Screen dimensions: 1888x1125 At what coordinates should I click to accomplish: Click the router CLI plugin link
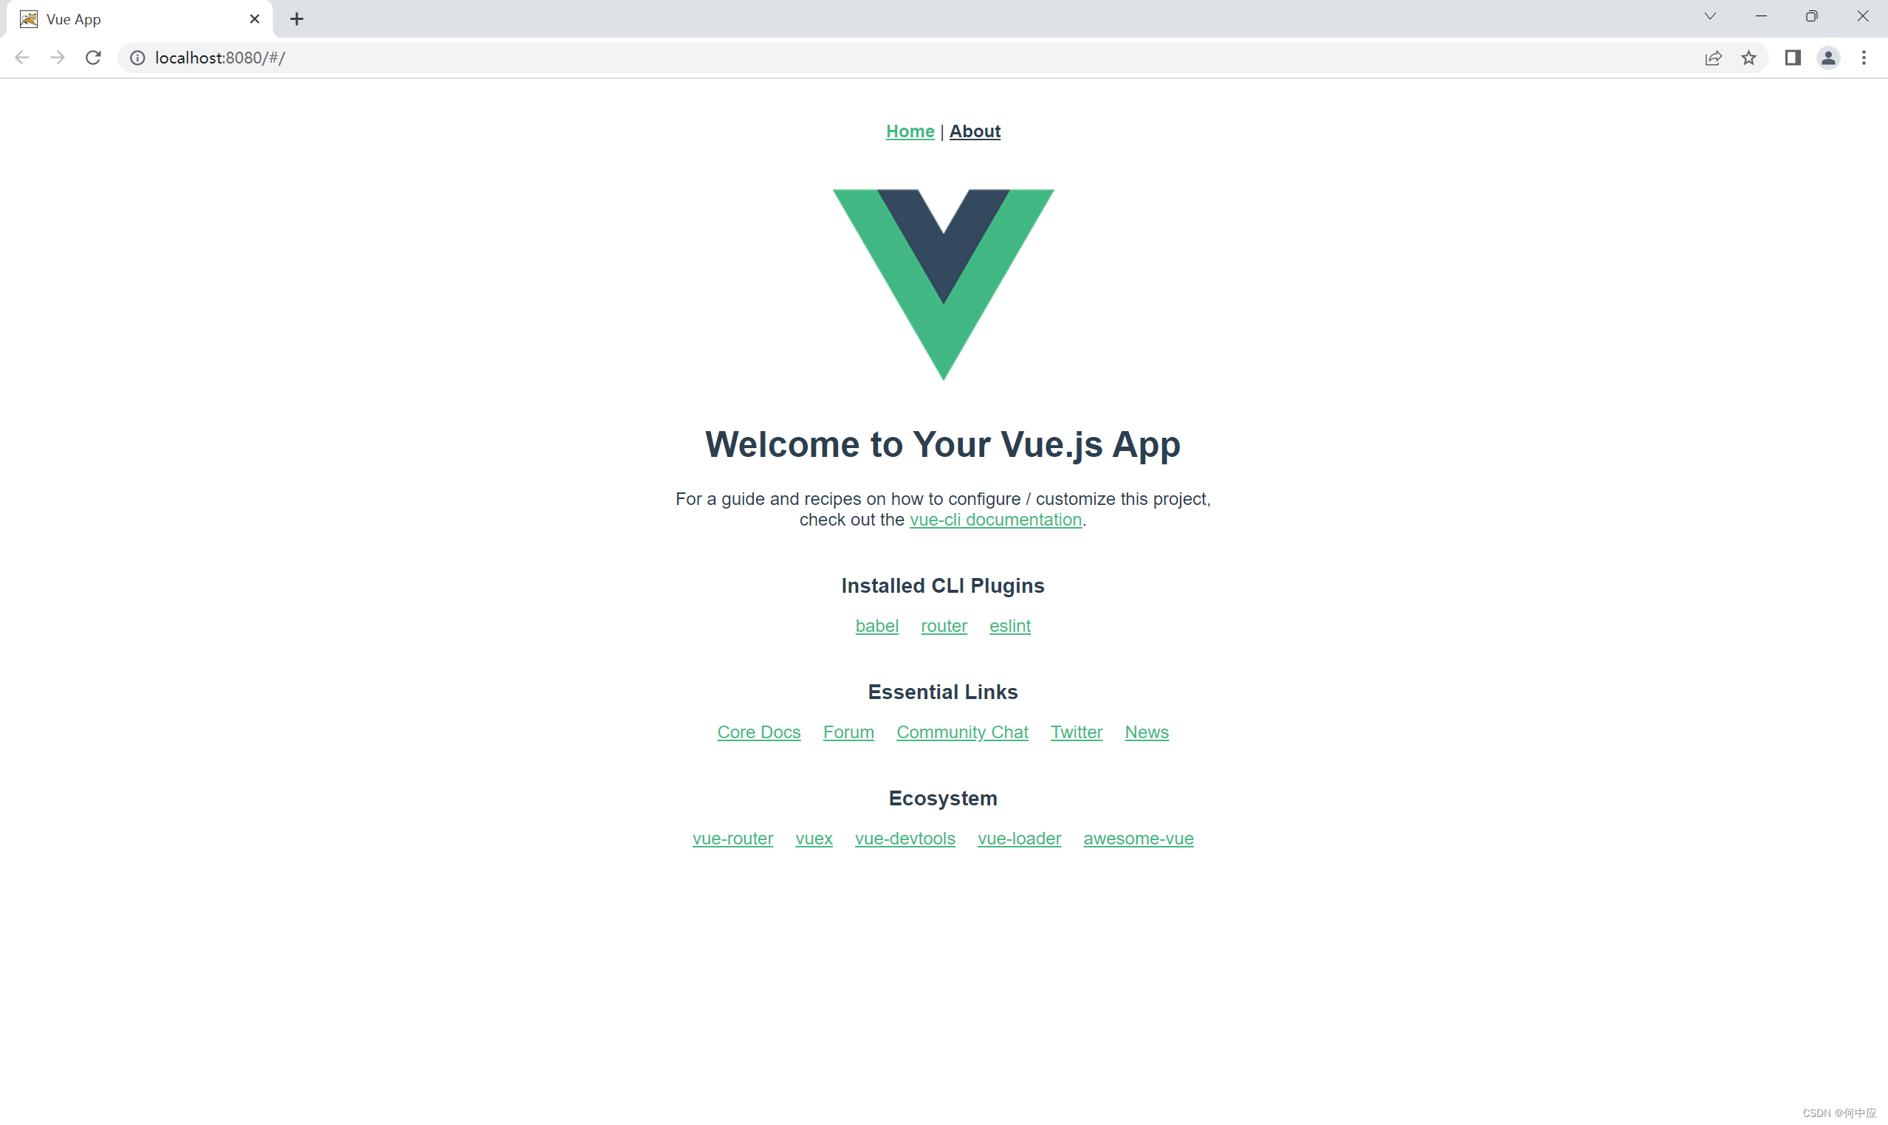[x=944, y=625]
